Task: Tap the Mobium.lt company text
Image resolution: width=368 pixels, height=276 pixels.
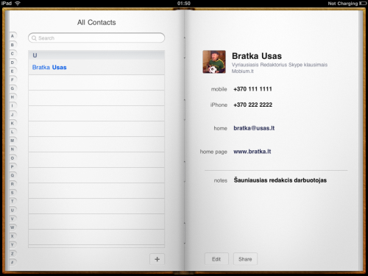Action: click(242, 71)
